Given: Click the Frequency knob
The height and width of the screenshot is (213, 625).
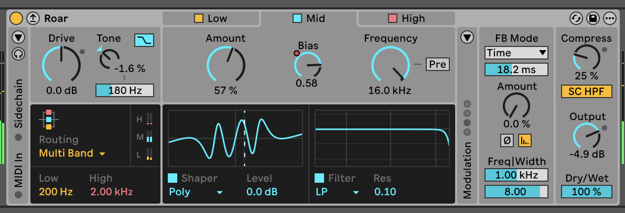Looking at the screenshot, I should point(391,64).
